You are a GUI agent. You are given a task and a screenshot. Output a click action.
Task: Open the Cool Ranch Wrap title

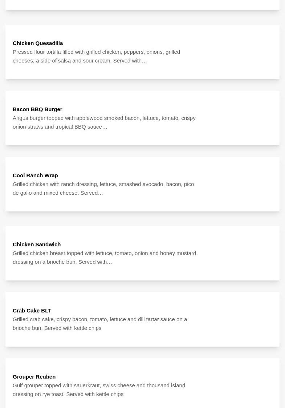pos(35,175)
